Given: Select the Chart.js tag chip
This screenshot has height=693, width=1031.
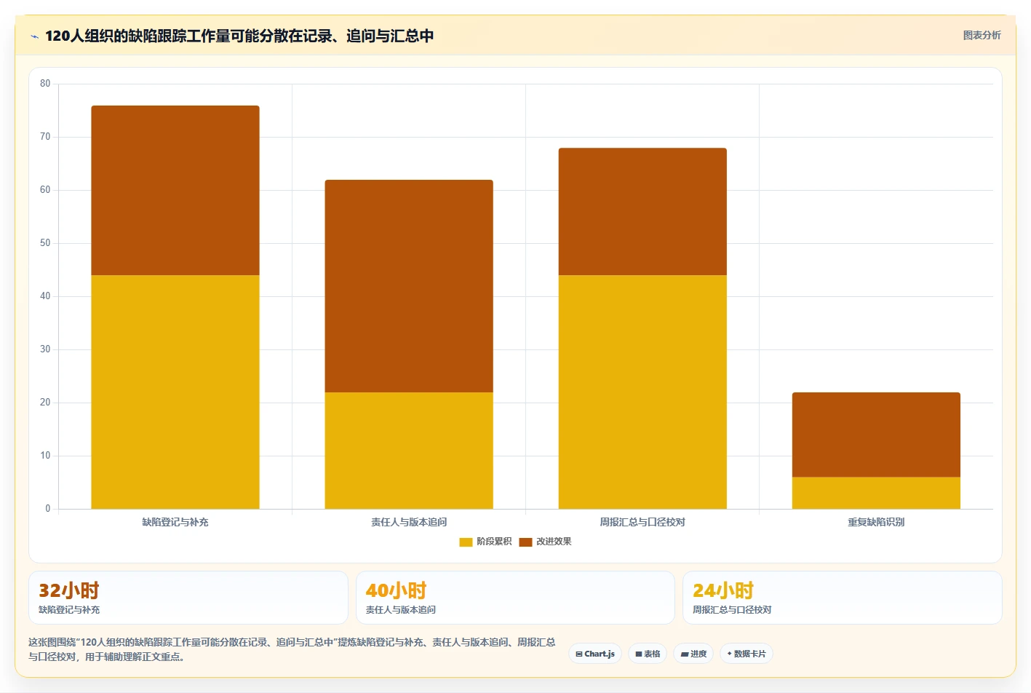Looking at the screenshot, I should click(595, 654).
